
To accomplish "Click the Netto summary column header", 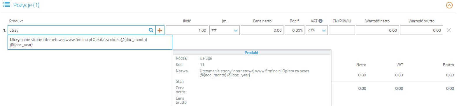I will pos(361,65).
